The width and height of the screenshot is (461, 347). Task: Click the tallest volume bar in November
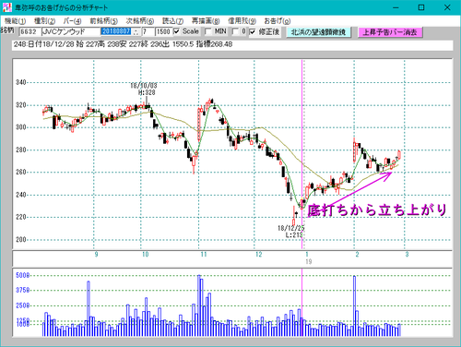[x=199, y=305]
